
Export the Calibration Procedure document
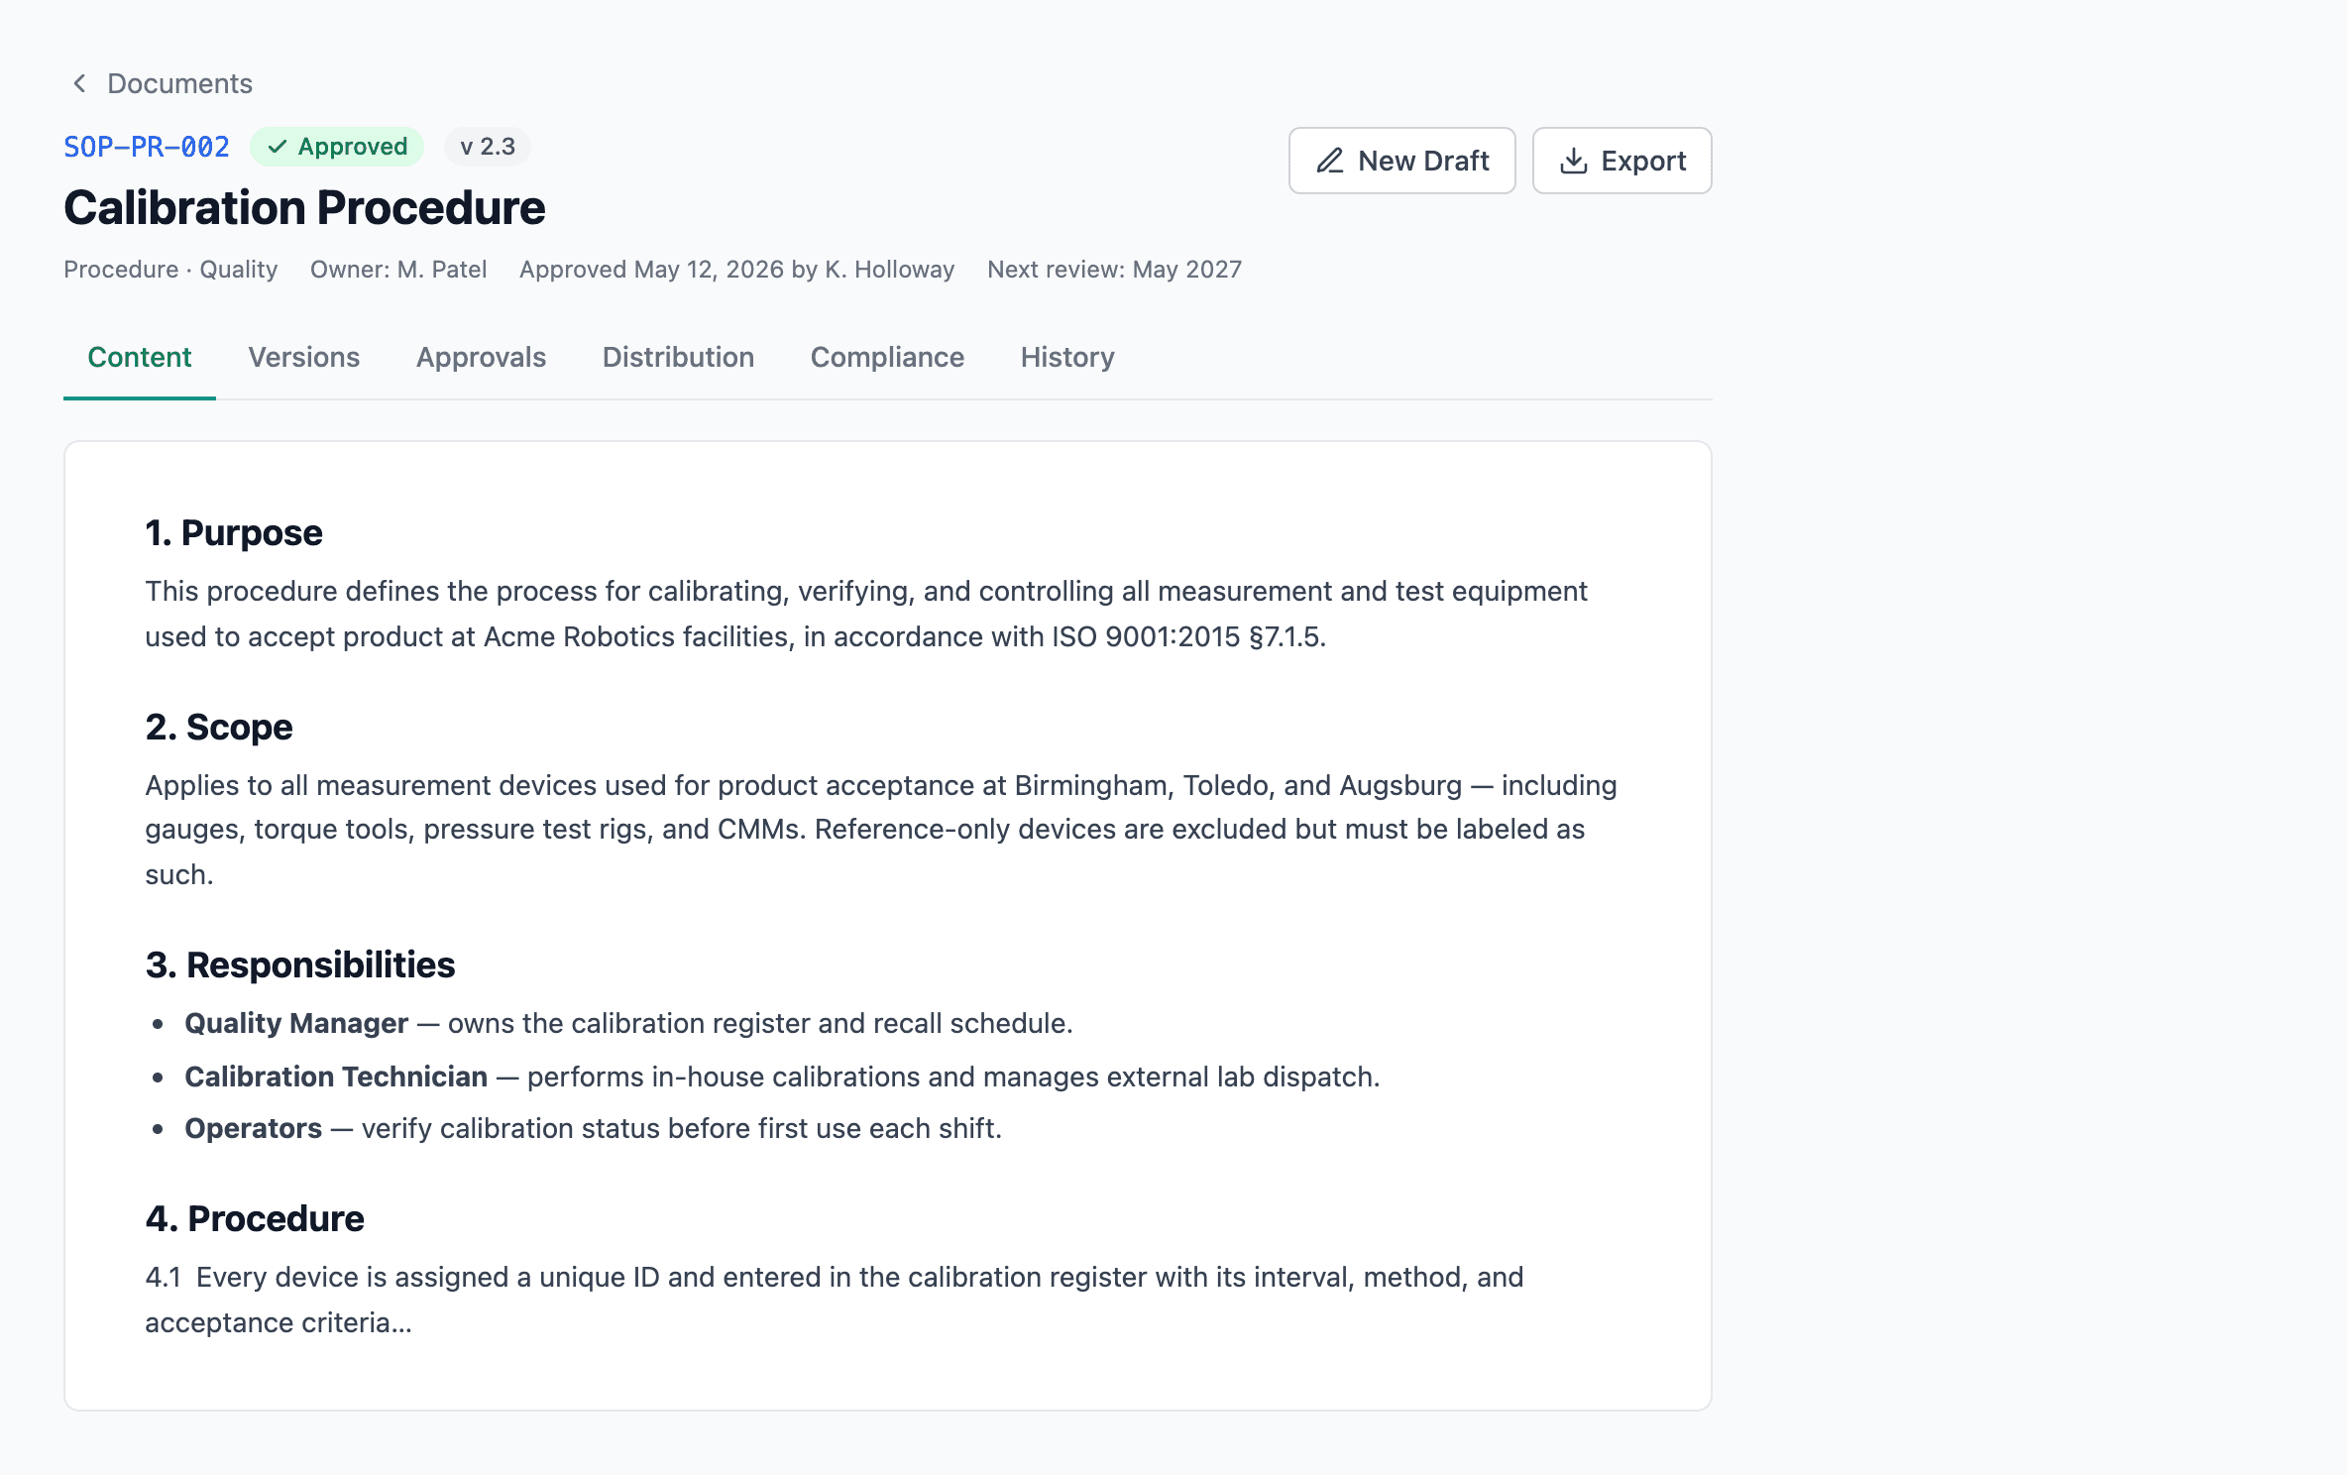coord(1621,161)
